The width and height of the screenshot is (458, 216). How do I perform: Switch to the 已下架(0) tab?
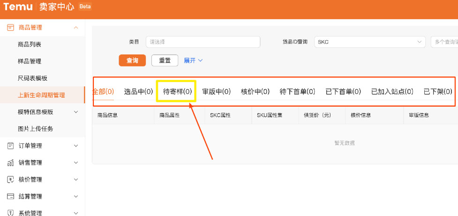438,92
